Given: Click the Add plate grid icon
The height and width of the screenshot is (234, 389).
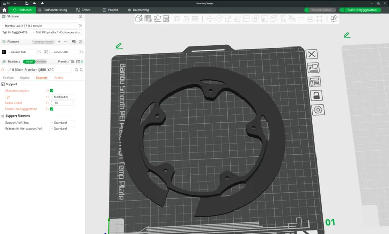Looking at the screenshot, I should pos(148,19).
